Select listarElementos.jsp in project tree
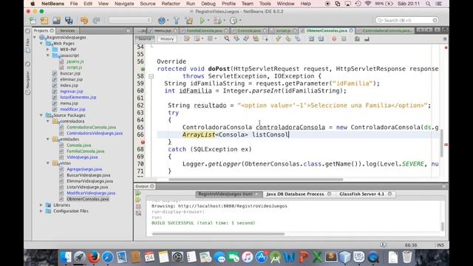 point(78,97)
